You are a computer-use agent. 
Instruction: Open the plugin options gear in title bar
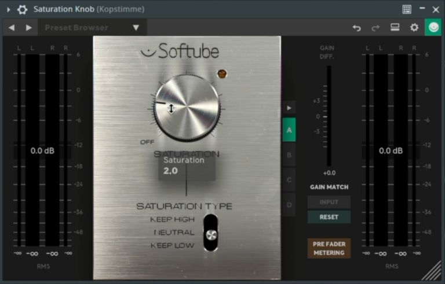(x=22, y=9)
